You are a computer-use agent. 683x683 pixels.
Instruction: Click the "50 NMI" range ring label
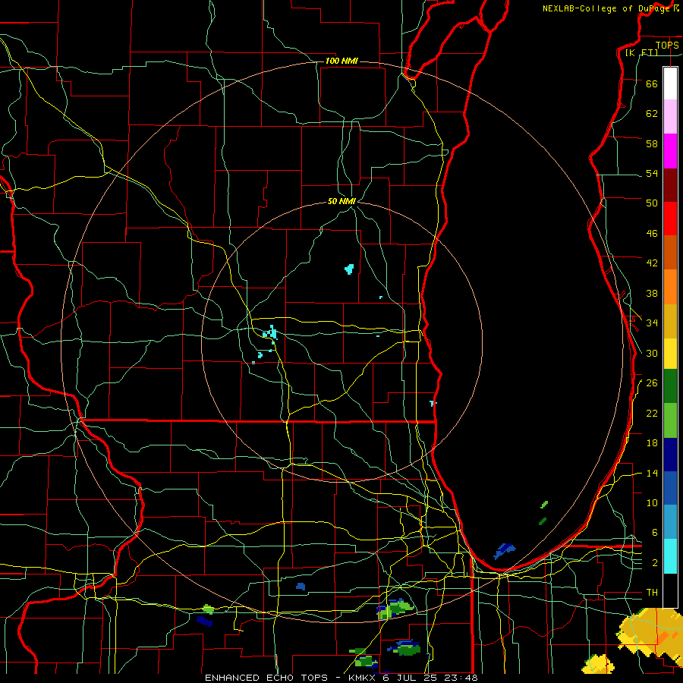tap(341, 201)
